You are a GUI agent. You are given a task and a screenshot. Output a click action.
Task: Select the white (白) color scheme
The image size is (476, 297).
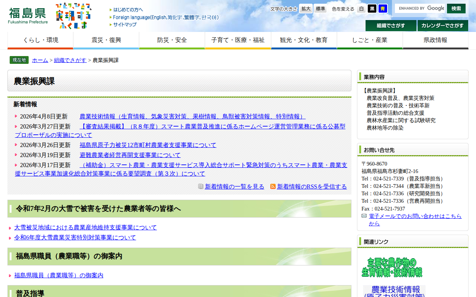pyautogui.click(x=361, y=9)
